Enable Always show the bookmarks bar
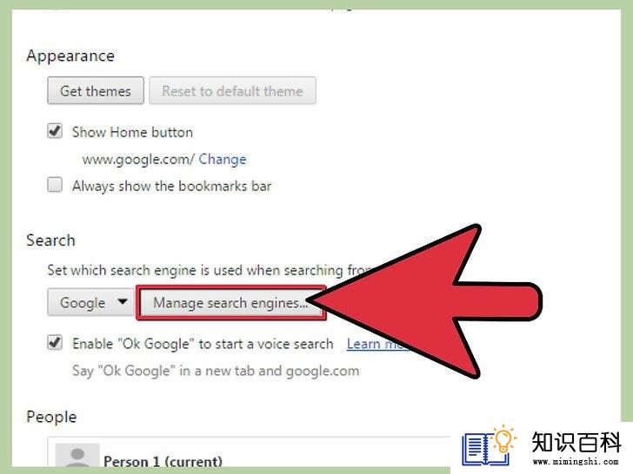The image size is (633, 474). pos(55,185)
